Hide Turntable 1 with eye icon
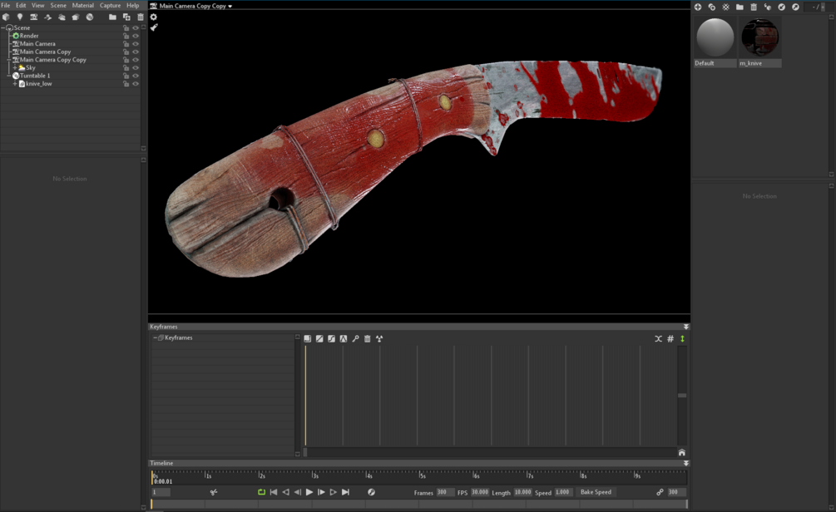 (136, 76)
